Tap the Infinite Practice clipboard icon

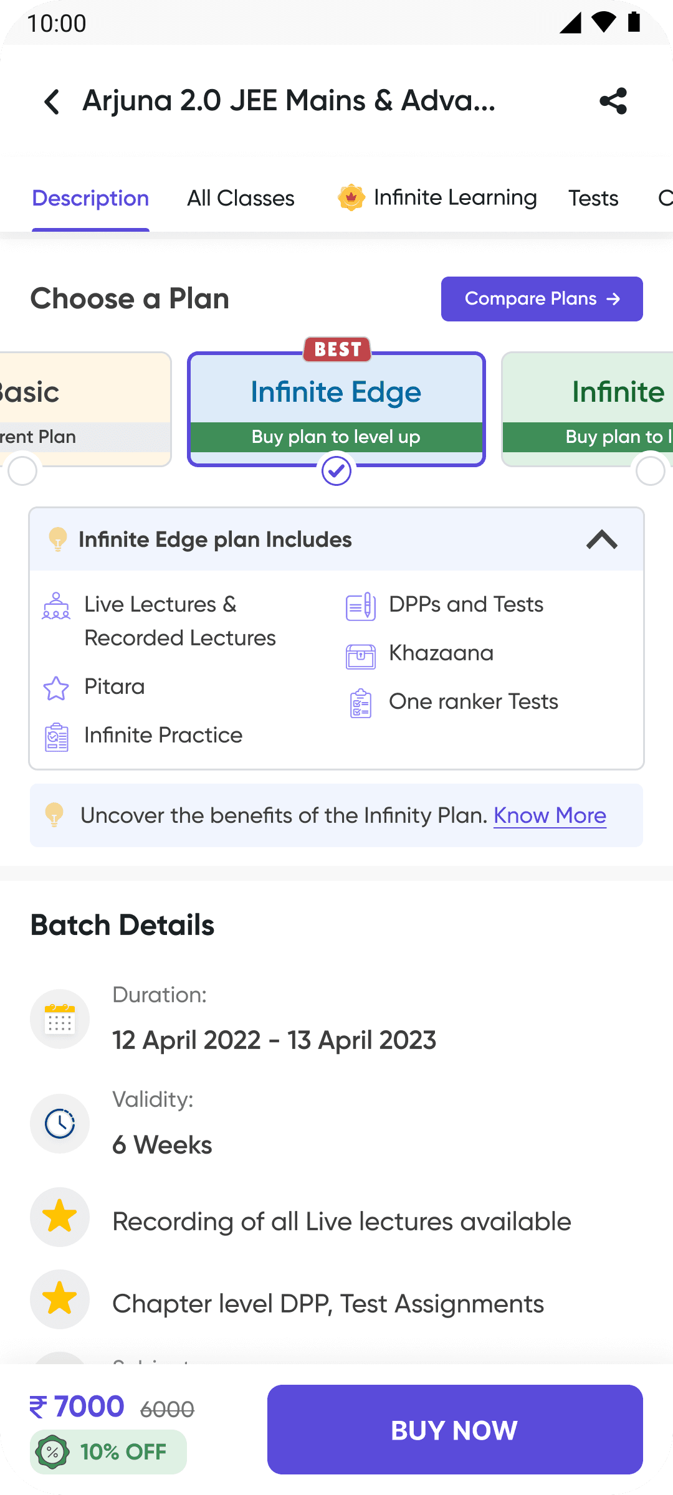point(57,737)
